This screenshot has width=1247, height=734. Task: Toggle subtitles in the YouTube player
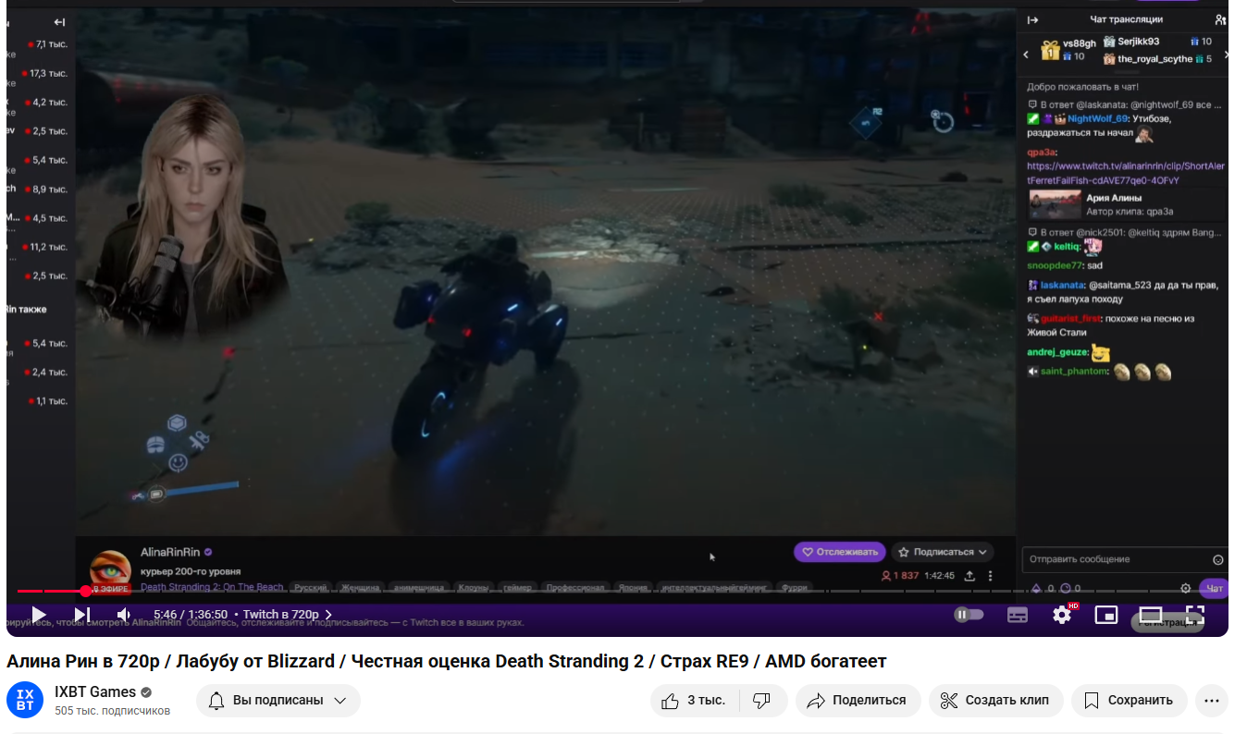click(x=1018, y=614)
